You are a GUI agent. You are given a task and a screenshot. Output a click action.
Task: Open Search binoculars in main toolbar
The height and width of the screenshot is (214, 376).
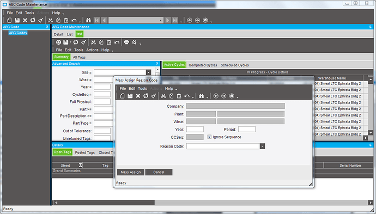pyautogui.click(x=88, y=20)
